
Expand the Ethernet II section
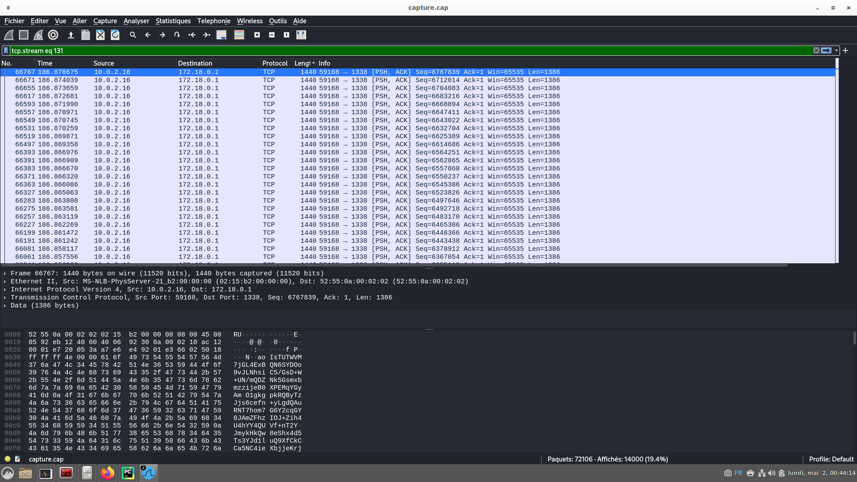click(5, 282)
